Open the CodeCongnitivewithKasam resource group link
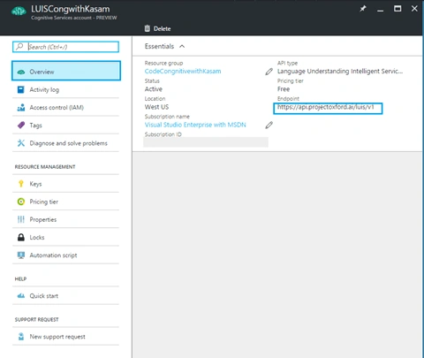Image resolution: width=424 pixels, height=358 pixels. [183, 72]
